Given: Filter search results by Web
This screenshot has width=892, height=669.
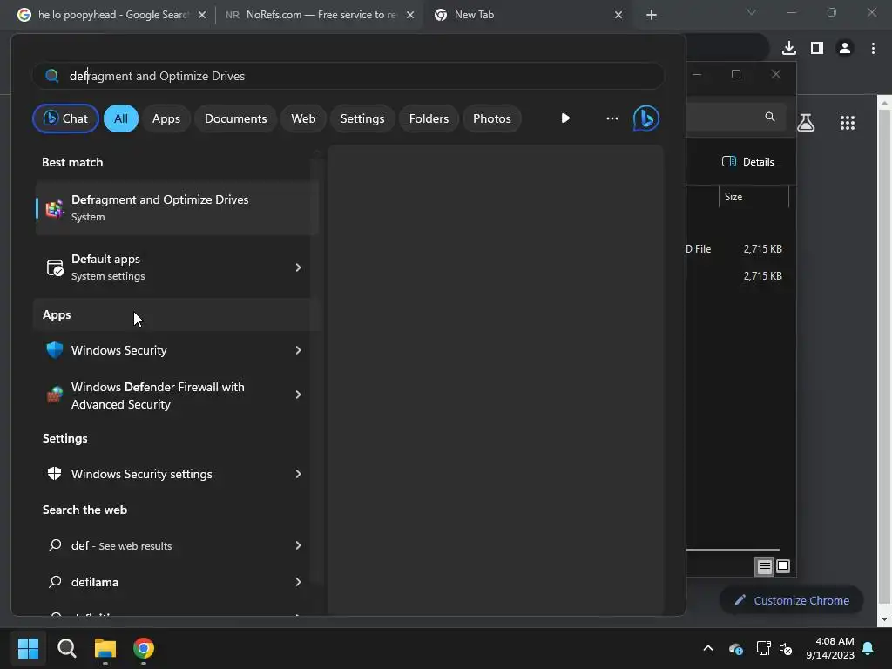Looking at the screenshot, I should pos(303,118).
